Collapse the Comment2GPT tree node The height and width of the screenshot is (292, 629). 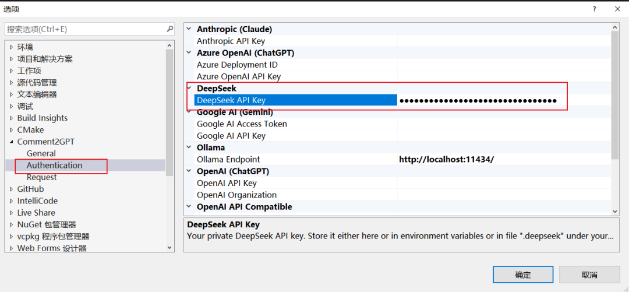[x=11, y=142]
